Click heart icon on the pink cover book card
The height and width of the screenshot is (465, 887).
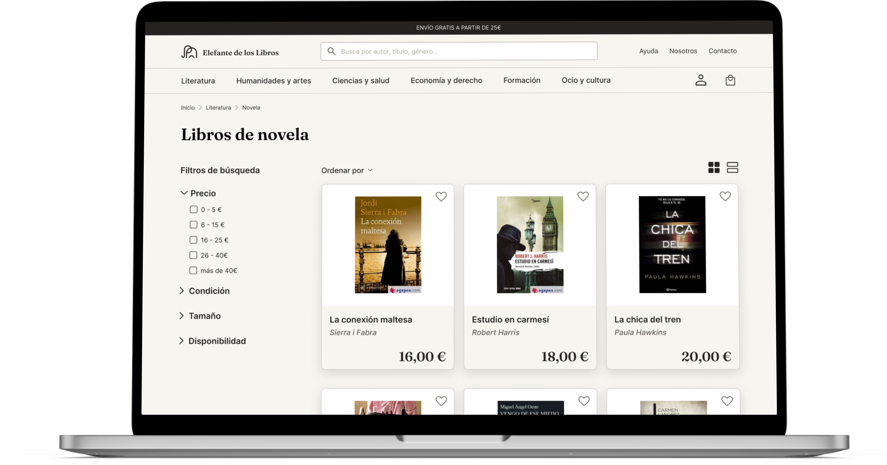[x=441, y=401]
